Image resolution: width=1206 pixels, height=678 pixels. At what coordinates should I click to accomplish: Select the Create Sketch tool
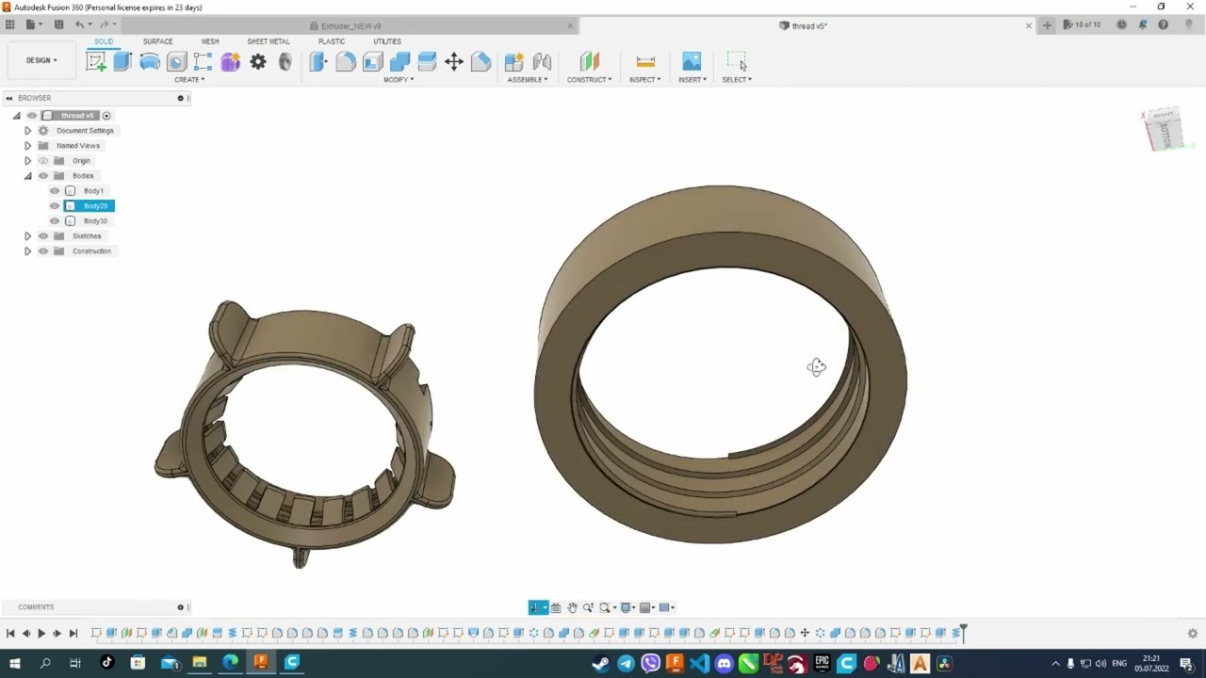96,62
